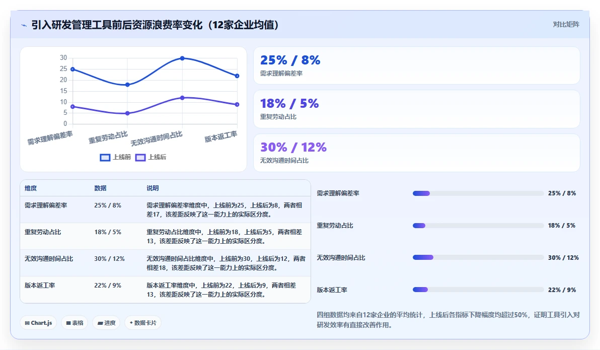600x350 pixels.
Task: Click the 重复劳动占比 table row cell
Action: [43, 232]
